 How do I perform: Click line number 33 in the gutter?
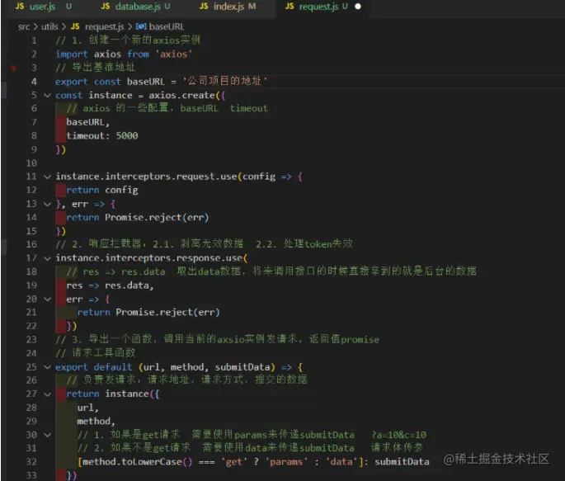[x=31, y=475]
